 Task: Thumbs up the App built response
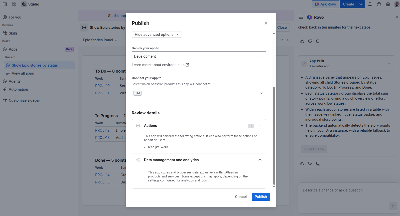click(302, 163)
